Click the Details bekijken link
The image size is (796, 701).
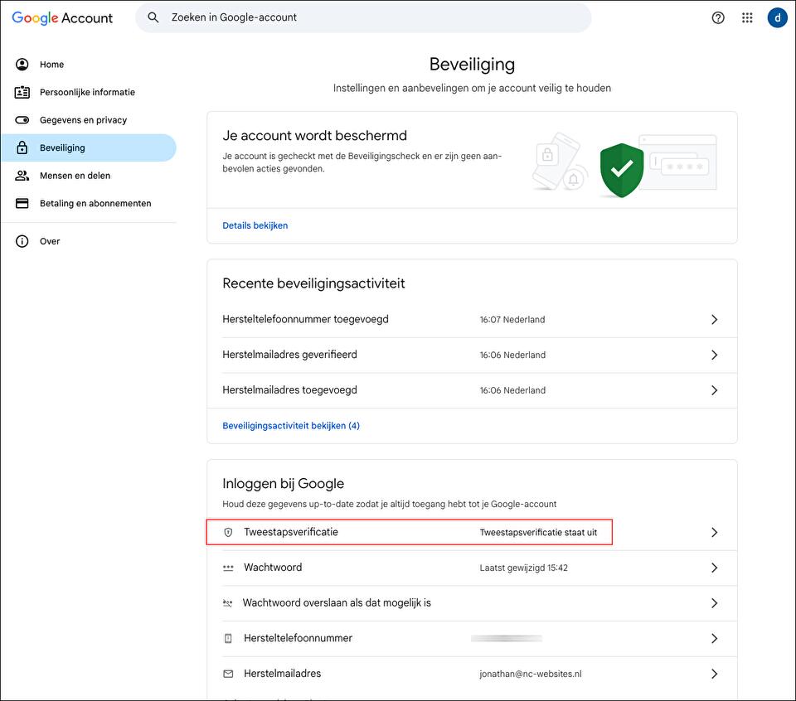pyautogui.click(x=255, y=225)
